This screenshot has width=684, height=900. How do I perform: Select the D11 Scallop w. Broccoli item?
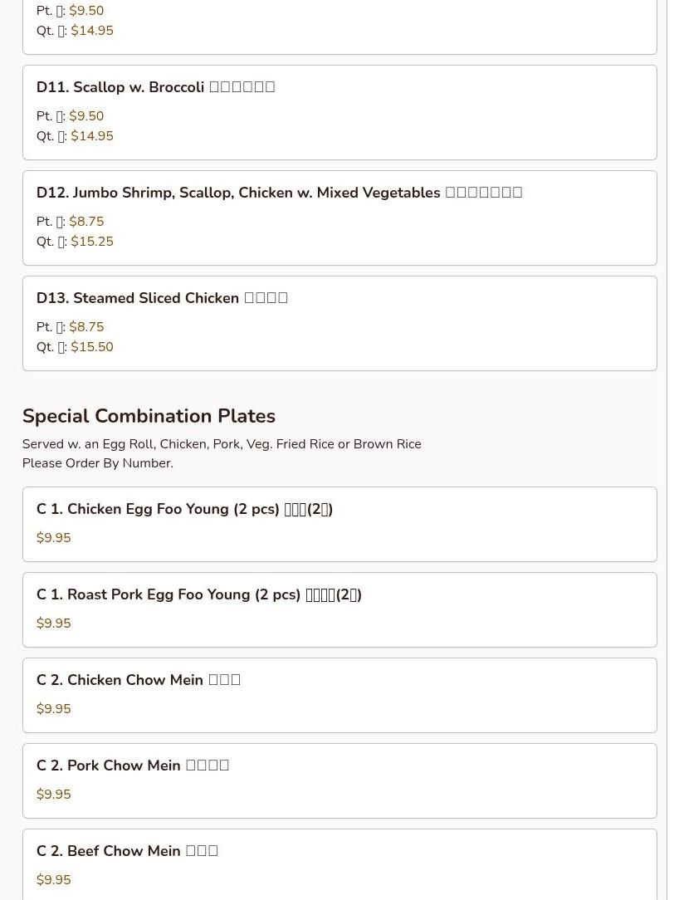point(155,87)
